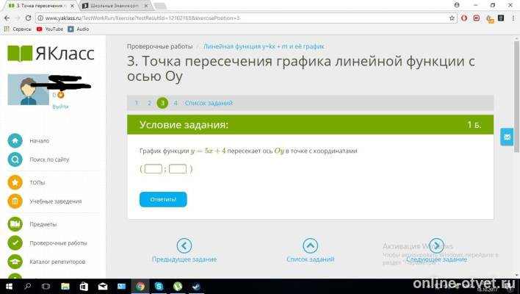
Task: Bookmark this page with the star icon
Action: pyautogui.click(x=452, y=18)
